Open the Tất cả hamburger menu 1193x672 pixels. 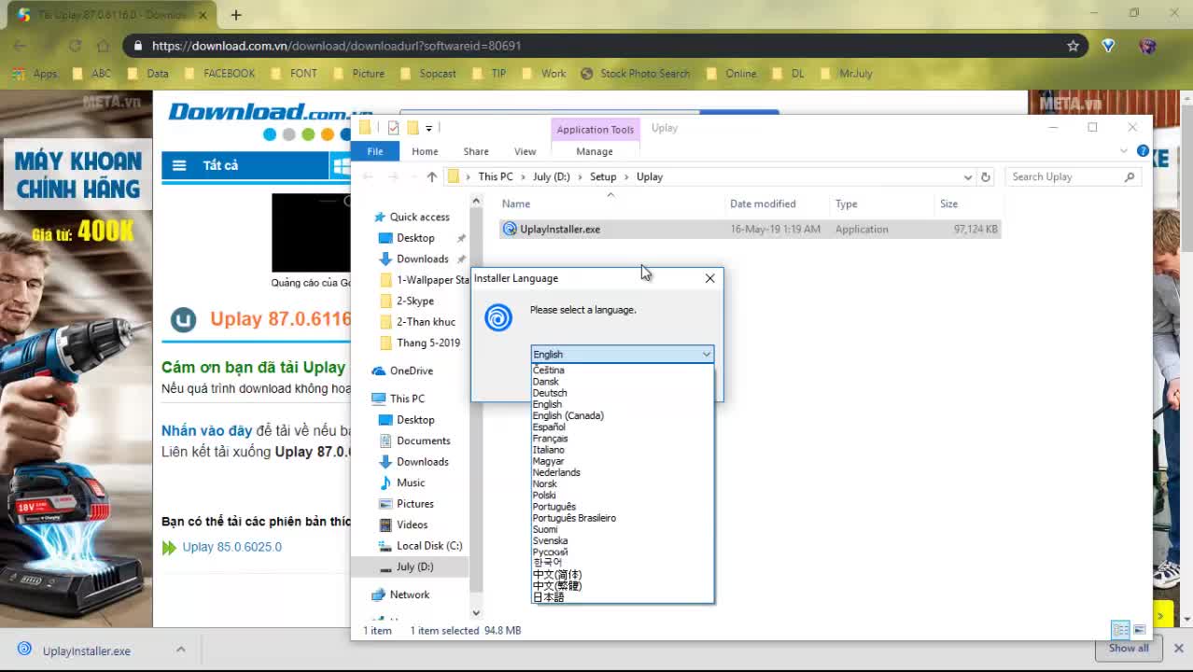(179, 165)
